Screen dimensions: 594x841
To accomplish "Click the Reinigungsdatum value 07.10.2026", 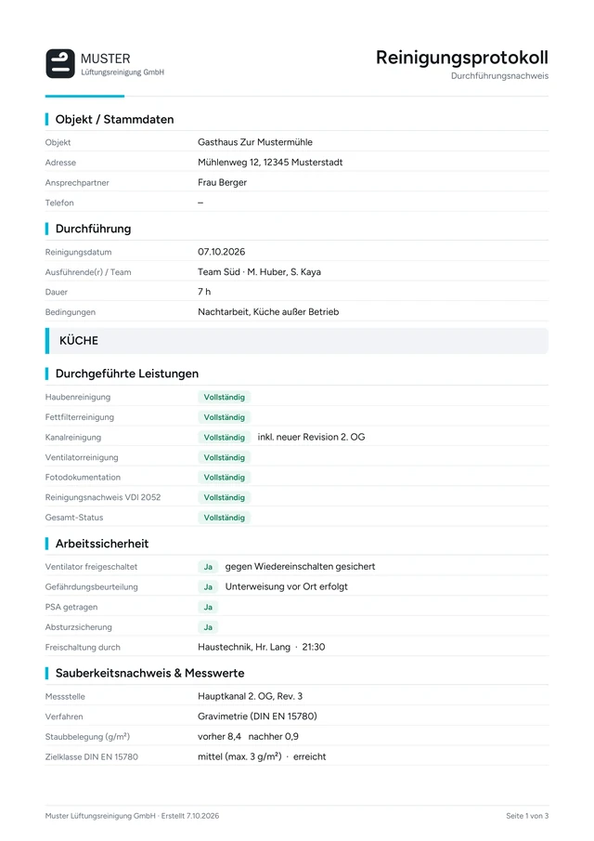I will (x=221, y=252).
